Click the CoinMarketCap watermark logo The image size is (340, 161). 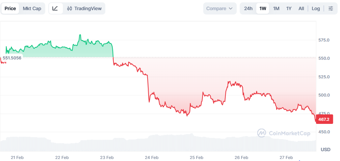(x=284, y=133)
